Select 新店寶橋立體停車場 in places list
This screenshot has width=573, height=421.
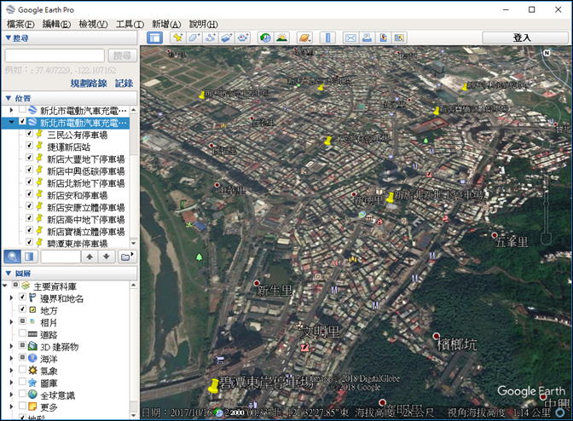[86, 232]
